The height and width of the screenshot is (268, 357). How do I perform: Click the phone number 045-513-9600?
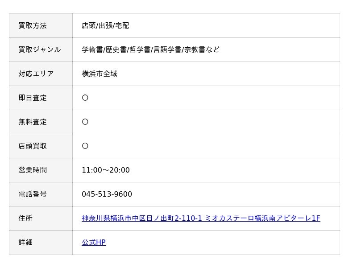tap(107, 194)
